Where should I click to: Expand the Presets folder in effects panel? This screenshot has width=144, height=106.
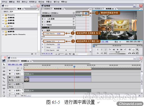(3, 15)
